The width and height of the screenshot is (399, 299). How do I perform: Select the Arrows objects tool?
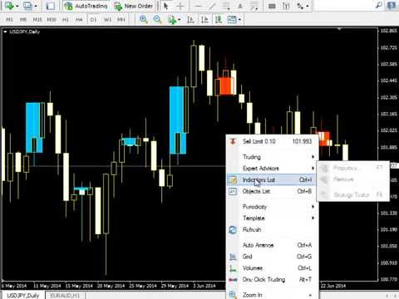click(x=300, y=6)
